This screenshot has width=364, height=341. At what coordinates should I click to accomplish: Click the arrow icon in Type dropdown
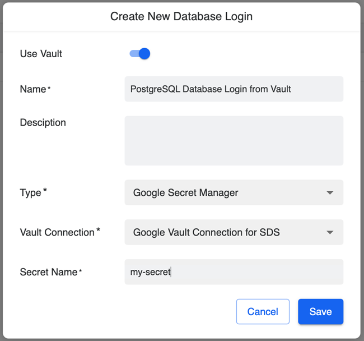click(x=330, y=193)
